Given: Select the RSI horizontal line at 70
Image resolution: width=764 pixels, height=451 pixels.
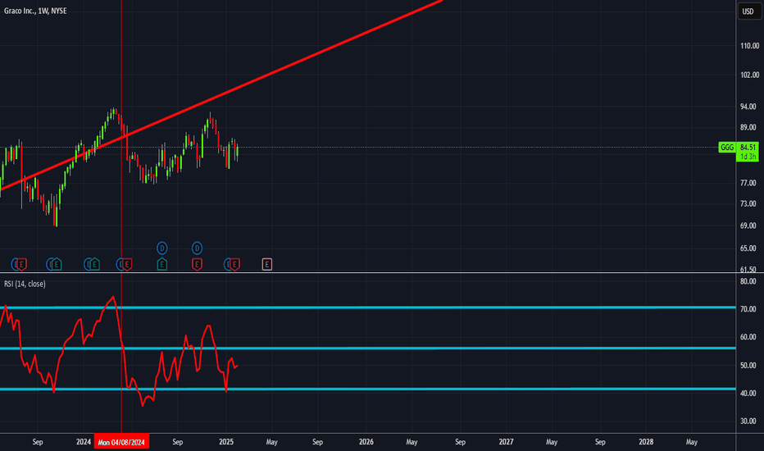Looking at the screenshot, I should pos(368,307).
